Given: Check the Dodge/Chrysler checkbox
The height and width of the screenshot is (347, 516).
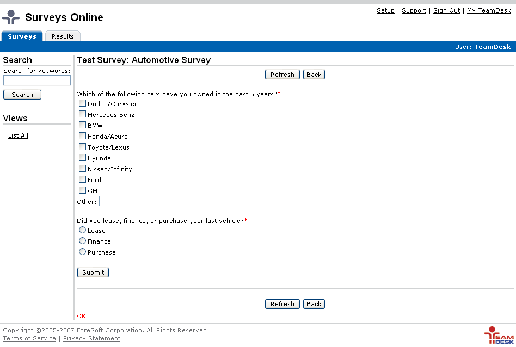Looking at the screenshot, I should click(x=83, y=103).
